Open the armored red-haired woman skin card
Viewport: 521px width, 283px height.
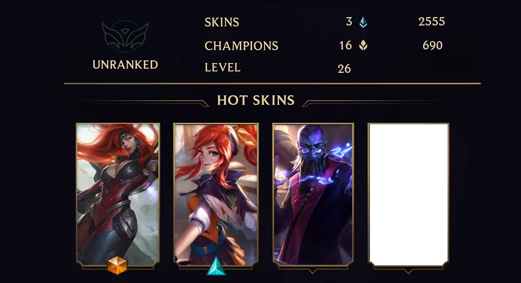(x=118, y=195)
